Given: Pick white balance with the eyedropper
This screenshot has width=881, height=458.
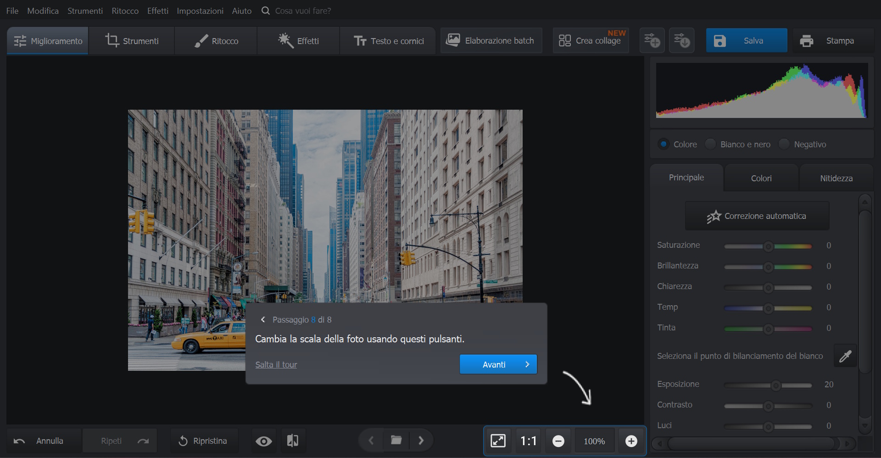Looking at the screenshot, I should point(845,356).
